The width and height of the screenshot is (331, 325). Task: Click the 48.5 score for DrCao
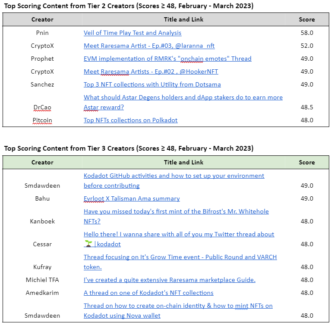[307, 108]
